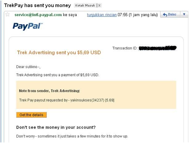Remove the Kotak Masuk label with X
The width and height of the screenshot is (189, 143).
[99, 6]
